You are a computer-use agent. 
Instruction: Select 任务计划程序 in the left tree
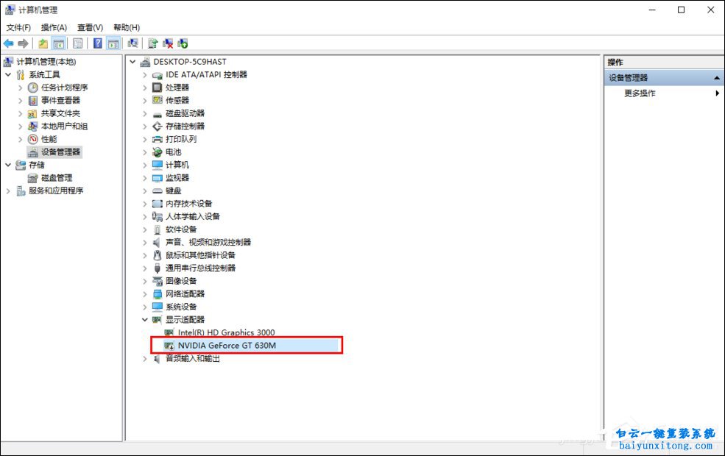tap(64, 88)
